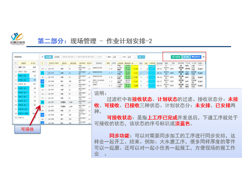Click the blue sequence number 13
Screen dimensions: 252x189
(x=42, y=82)
